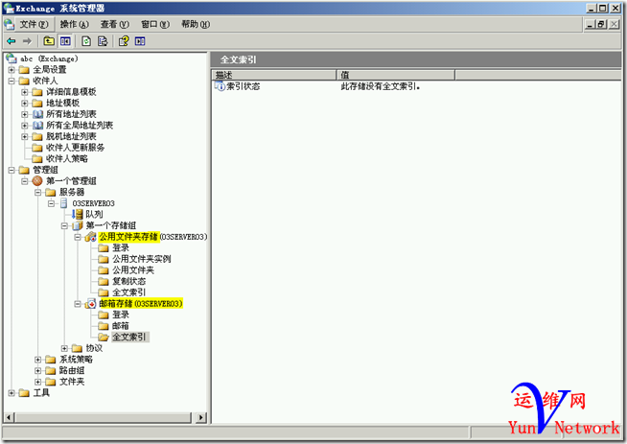Click the rightmost toolbar pane icon

click(x=140, y=41)
